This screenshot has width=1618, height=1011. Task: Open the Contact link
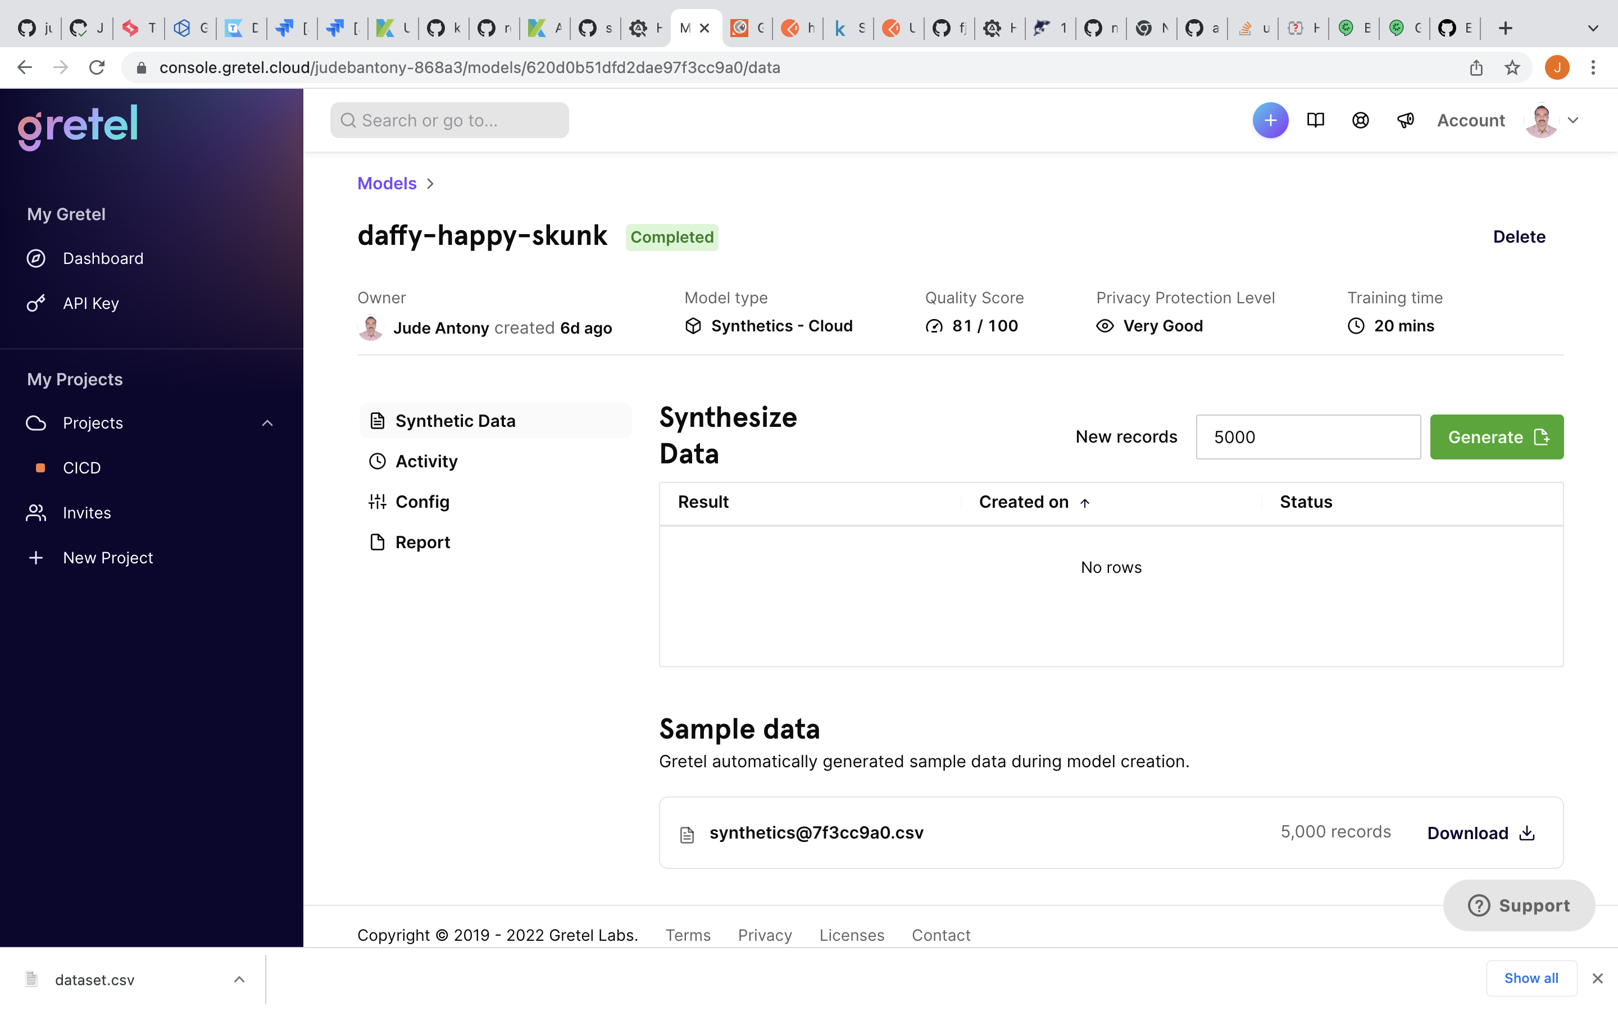coord(940,935)
